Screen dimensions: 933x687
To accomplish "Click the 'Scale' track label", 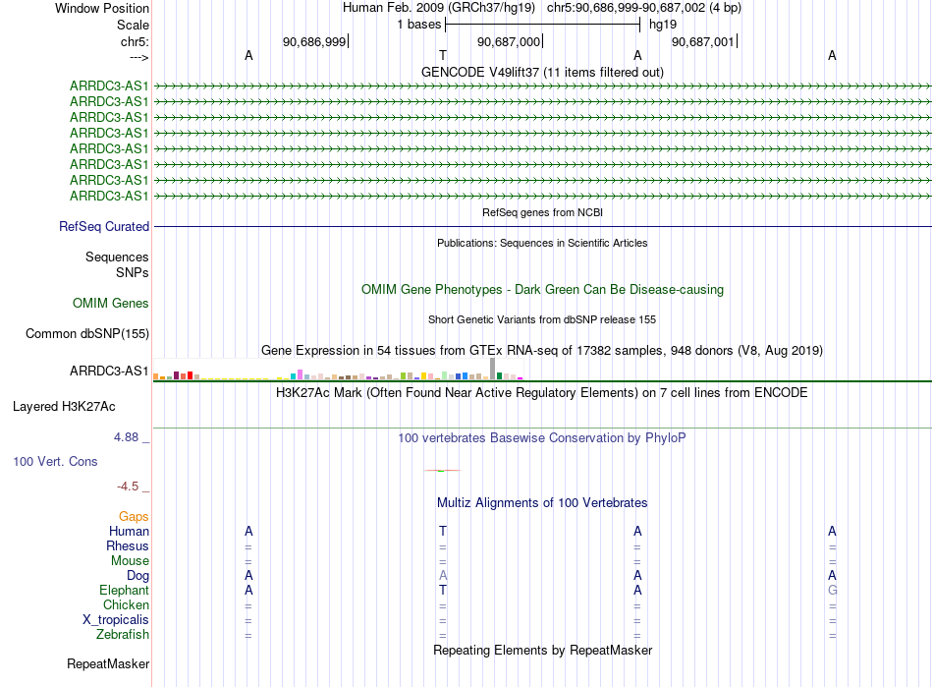I will click(x=133, y=25).
